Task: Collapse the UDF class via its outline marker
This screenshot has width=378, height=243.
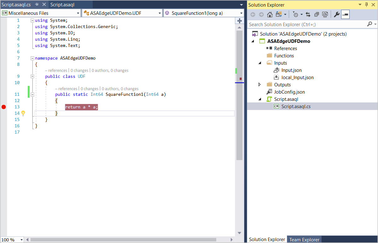Action: tap(32, 76)
